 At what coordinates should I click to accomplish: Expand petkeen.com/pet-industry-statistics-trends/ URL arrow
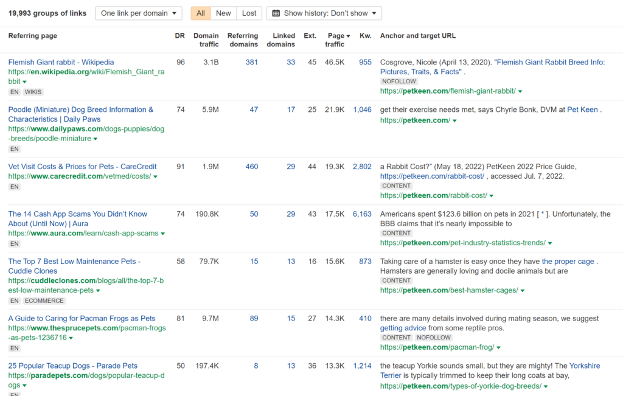click(550, 243)
